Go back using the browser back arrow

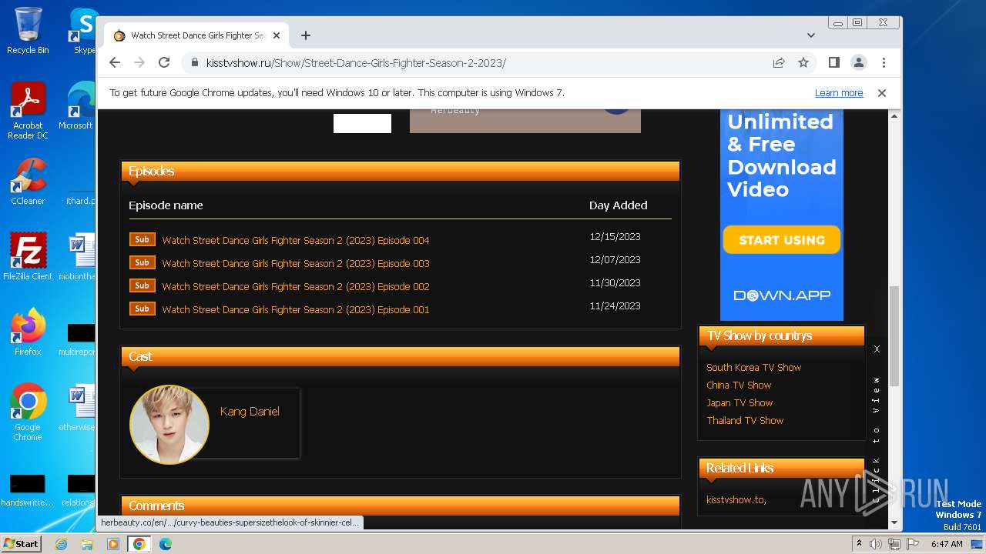click(x=115, y=62)
